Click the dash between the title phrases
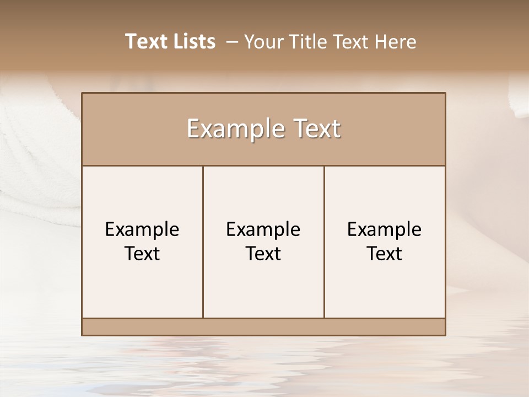The width and height of the screenshot is (529, 397). [232, 42]
